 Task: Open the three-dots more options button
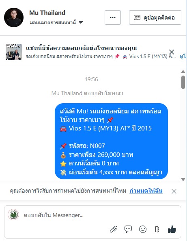pos(113,17)
